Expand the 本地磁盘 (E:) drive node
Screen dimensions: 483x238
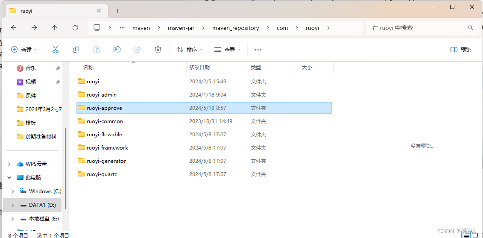tap(13, 219)
